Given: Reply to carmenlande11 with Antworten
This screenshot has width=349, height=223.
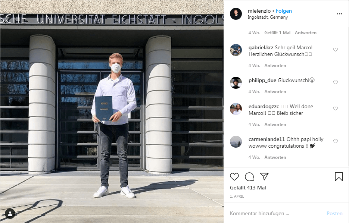Looking at the screenshot, I should [275, 157].
